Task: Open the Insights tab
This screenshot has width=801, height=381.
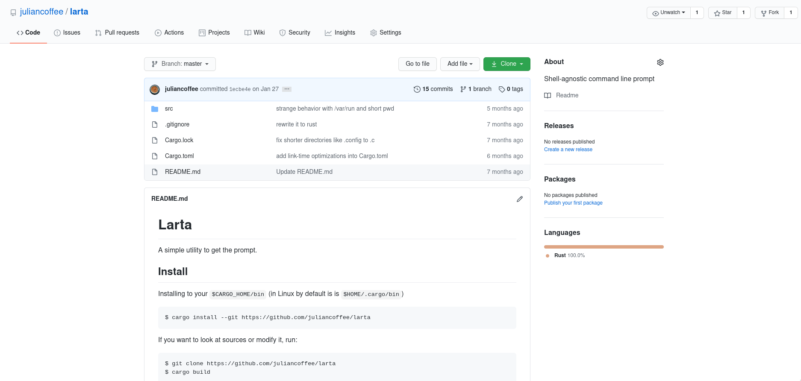Action: [x=340, y=32]
